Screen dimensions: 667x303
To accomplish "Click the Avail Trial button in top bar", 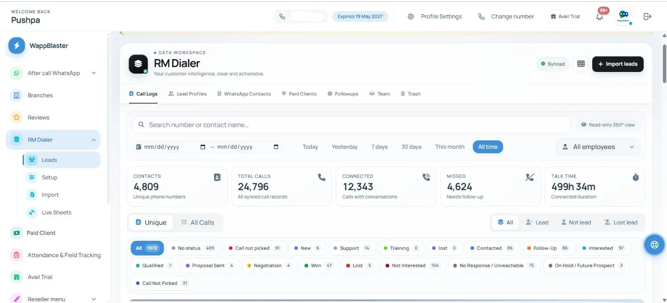I will pyautogui.click(x=565, y=16).
